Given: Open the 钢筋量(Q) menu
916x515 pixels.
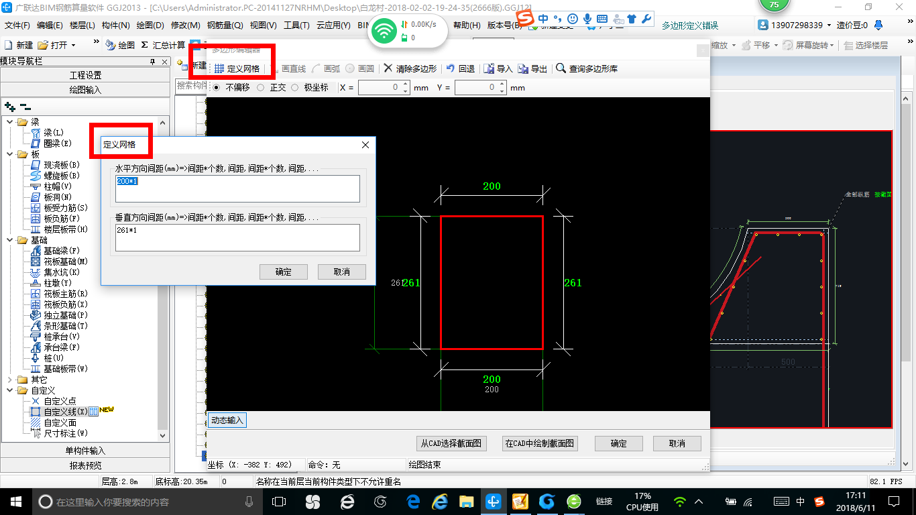Looking at the screenshot, I should pyautogui.click(x=225, y=25).
